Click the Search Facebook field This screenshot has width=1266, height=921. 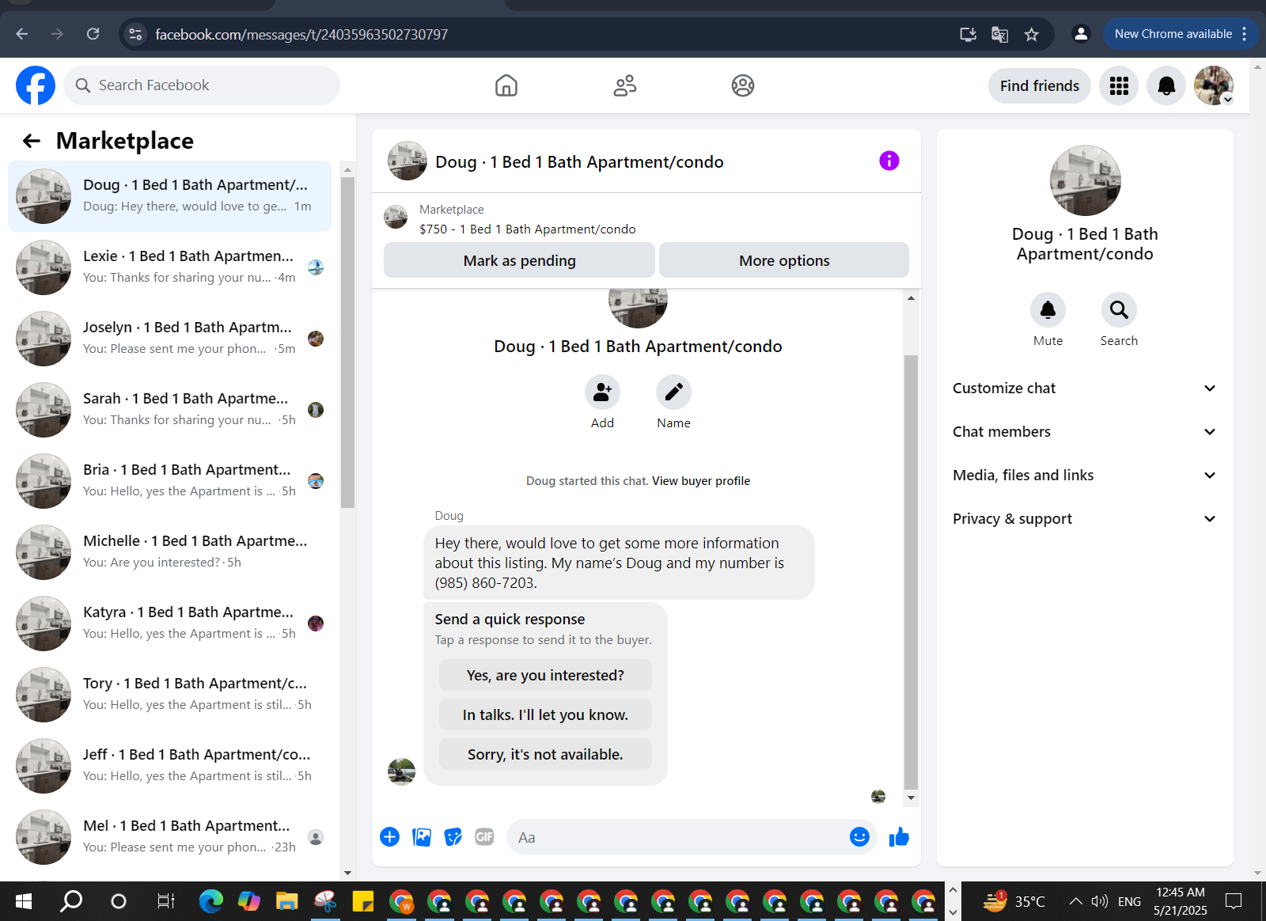[x=202, y=85]
